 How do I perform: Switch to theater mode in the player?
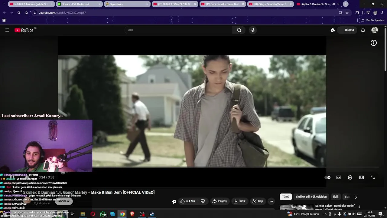click(x=361, y=177)
